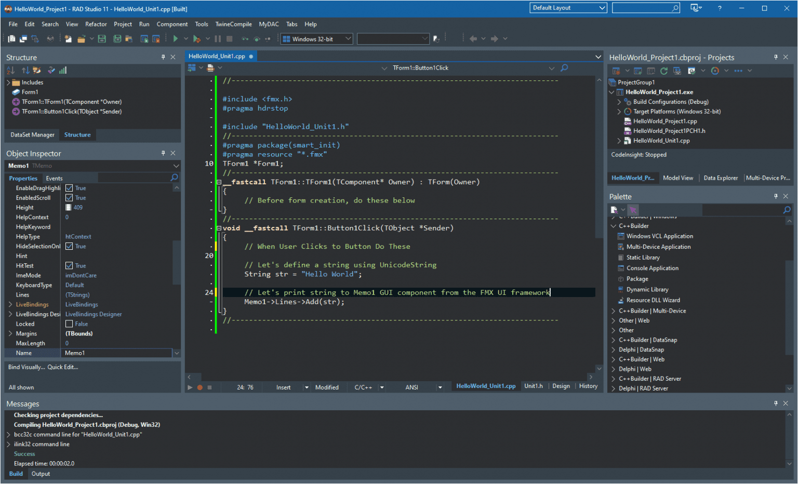Expand Target Platforms (Windows 32-bit) node

point(619,112)
